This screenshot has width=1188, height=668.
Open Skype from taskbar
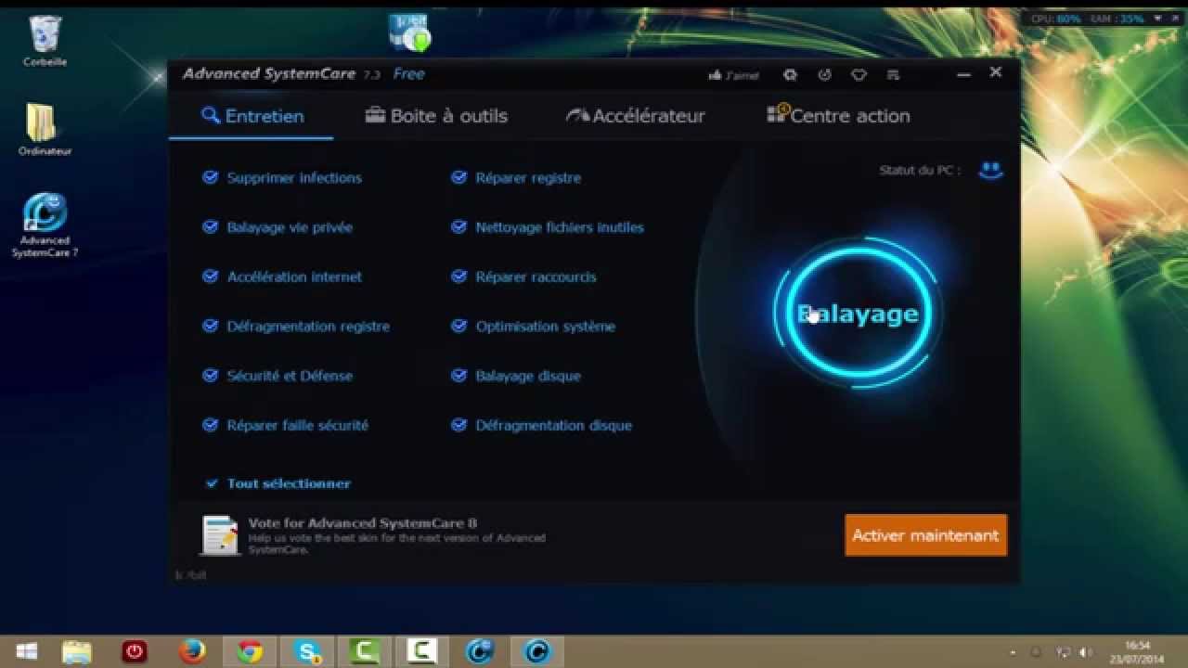click(307, 651)
